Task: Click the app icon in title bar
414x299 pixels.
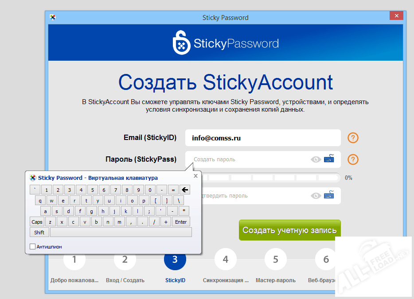Action: click(53, 18)
